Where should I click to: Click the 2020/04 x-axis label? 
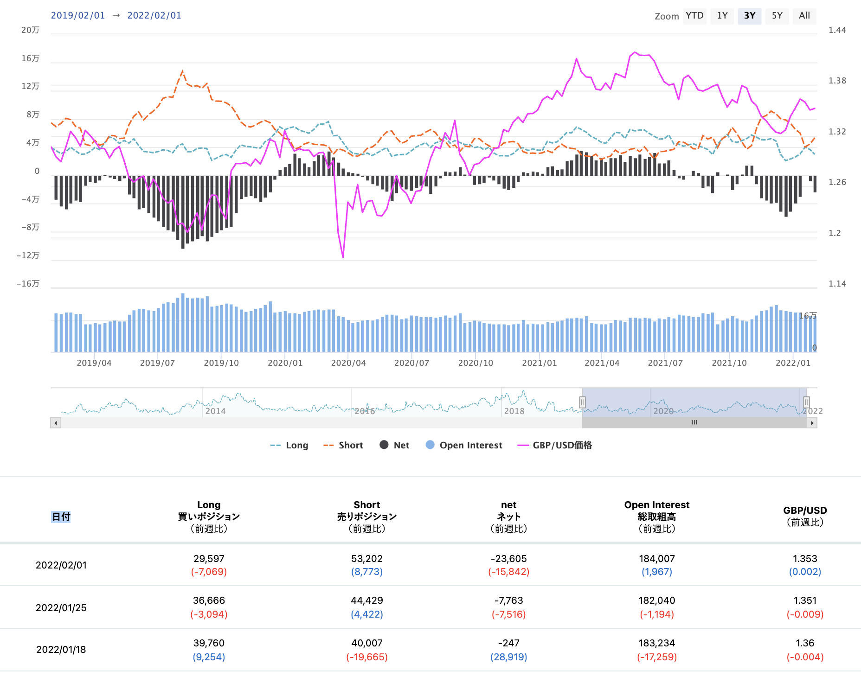coord(348,363)
